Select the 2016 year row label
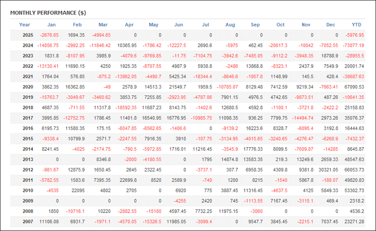Image resolution: width=376 pixels, height=231 pixels. tap(28, 128)
